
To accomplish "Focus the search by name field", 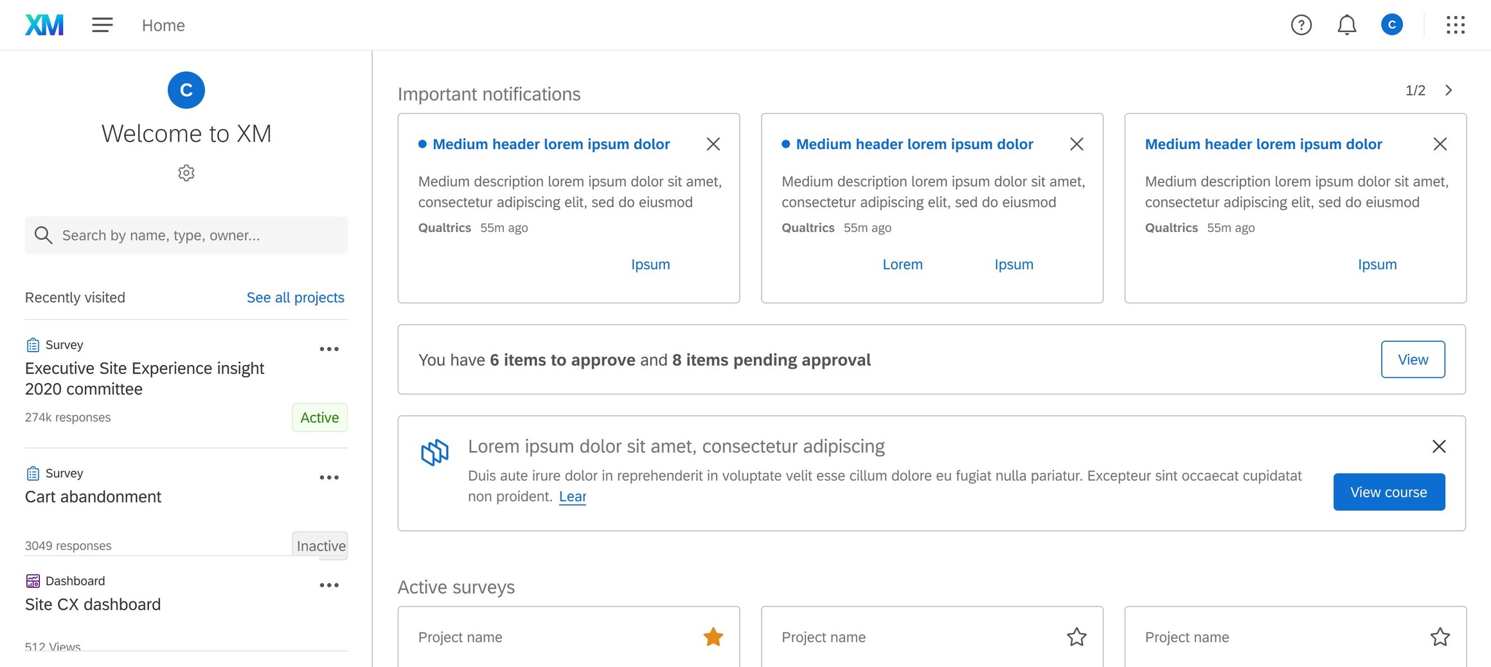I will tap(186, 235).
